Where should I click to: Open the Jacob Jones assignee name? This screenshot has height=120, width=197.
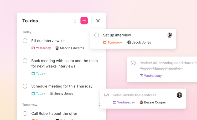[141, 42]
